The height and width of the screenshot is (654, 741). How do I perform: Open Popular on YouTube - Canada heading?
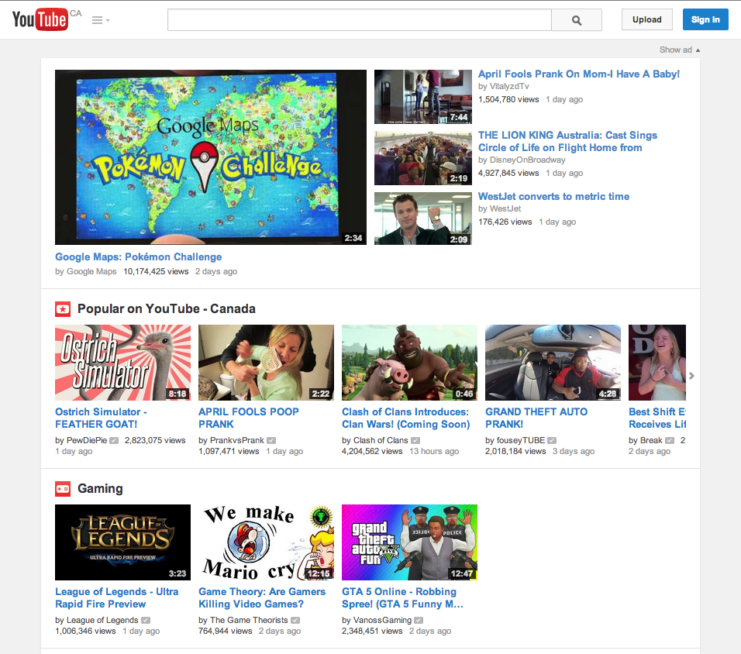[167, 308]
